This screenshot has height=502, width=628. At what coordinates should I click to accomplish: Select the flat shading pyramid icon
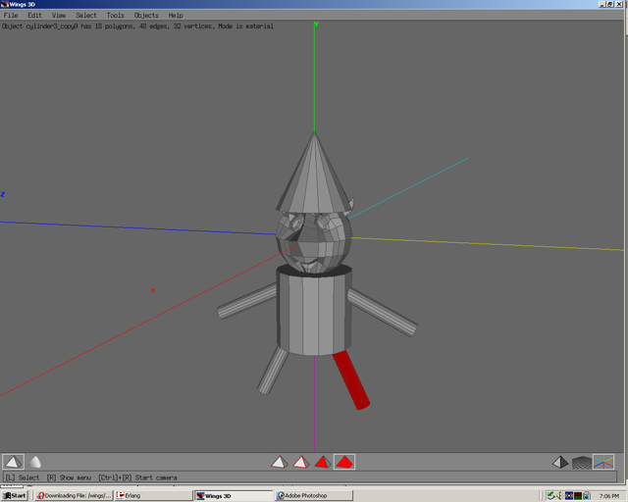(13, 462)
